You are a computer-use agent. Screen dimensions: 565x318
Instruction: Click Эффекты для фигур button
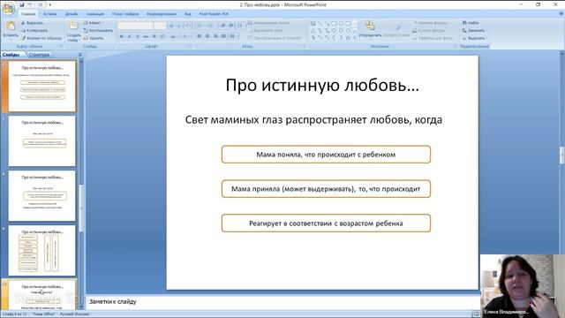point(433,38)
